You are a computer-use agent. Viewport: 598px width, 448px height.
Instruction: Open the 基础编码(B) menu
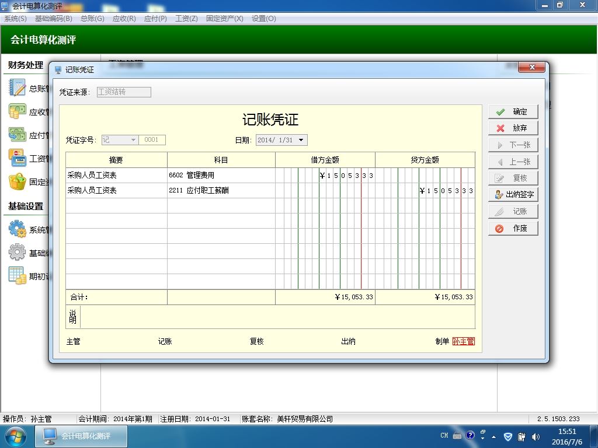53,18
